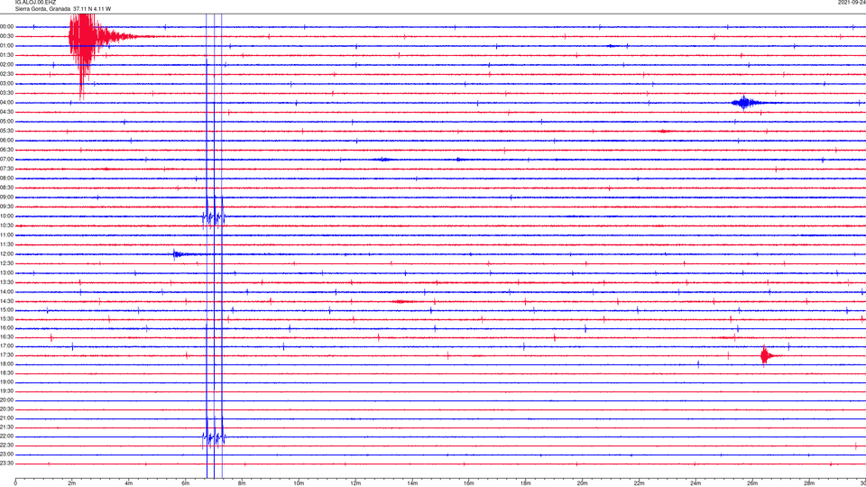The width and height of the screenshot is (866, 487).
Task: Click the 20m tick label on the axis
Action: point(583,483)
